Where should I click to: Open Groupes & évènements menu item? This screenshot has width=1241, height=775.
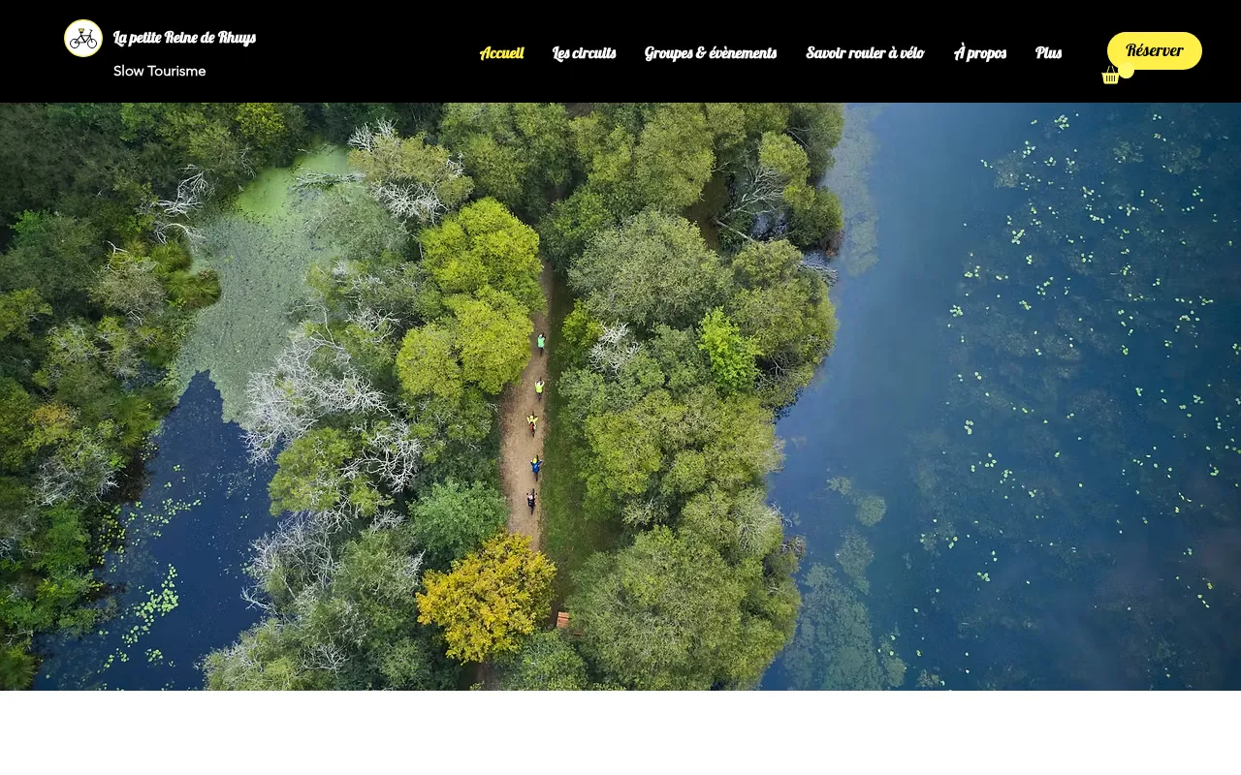point(711,52)
